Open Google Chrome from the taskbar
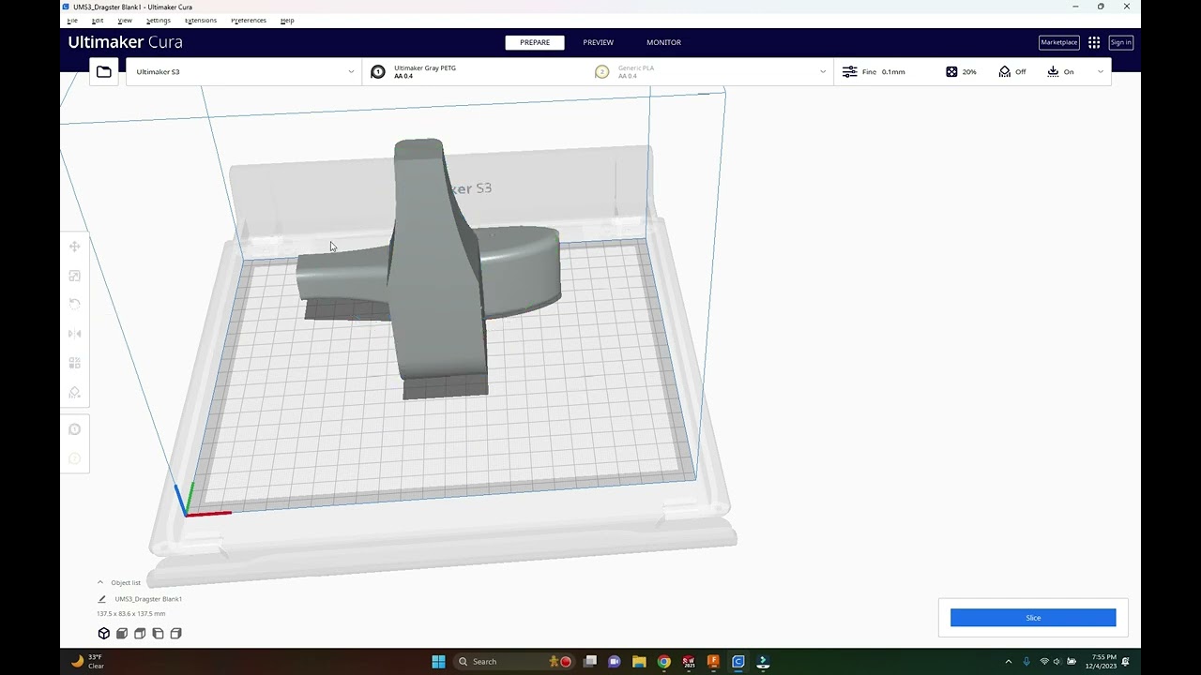This screenshot has width=1201, height=675. 664,662
